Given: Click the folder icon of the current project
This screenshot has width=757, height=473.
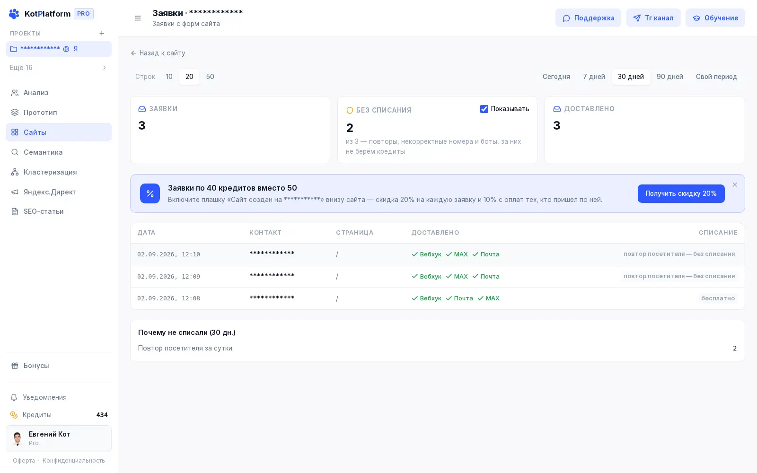Looking at the screenshot, I should [14, 49].
